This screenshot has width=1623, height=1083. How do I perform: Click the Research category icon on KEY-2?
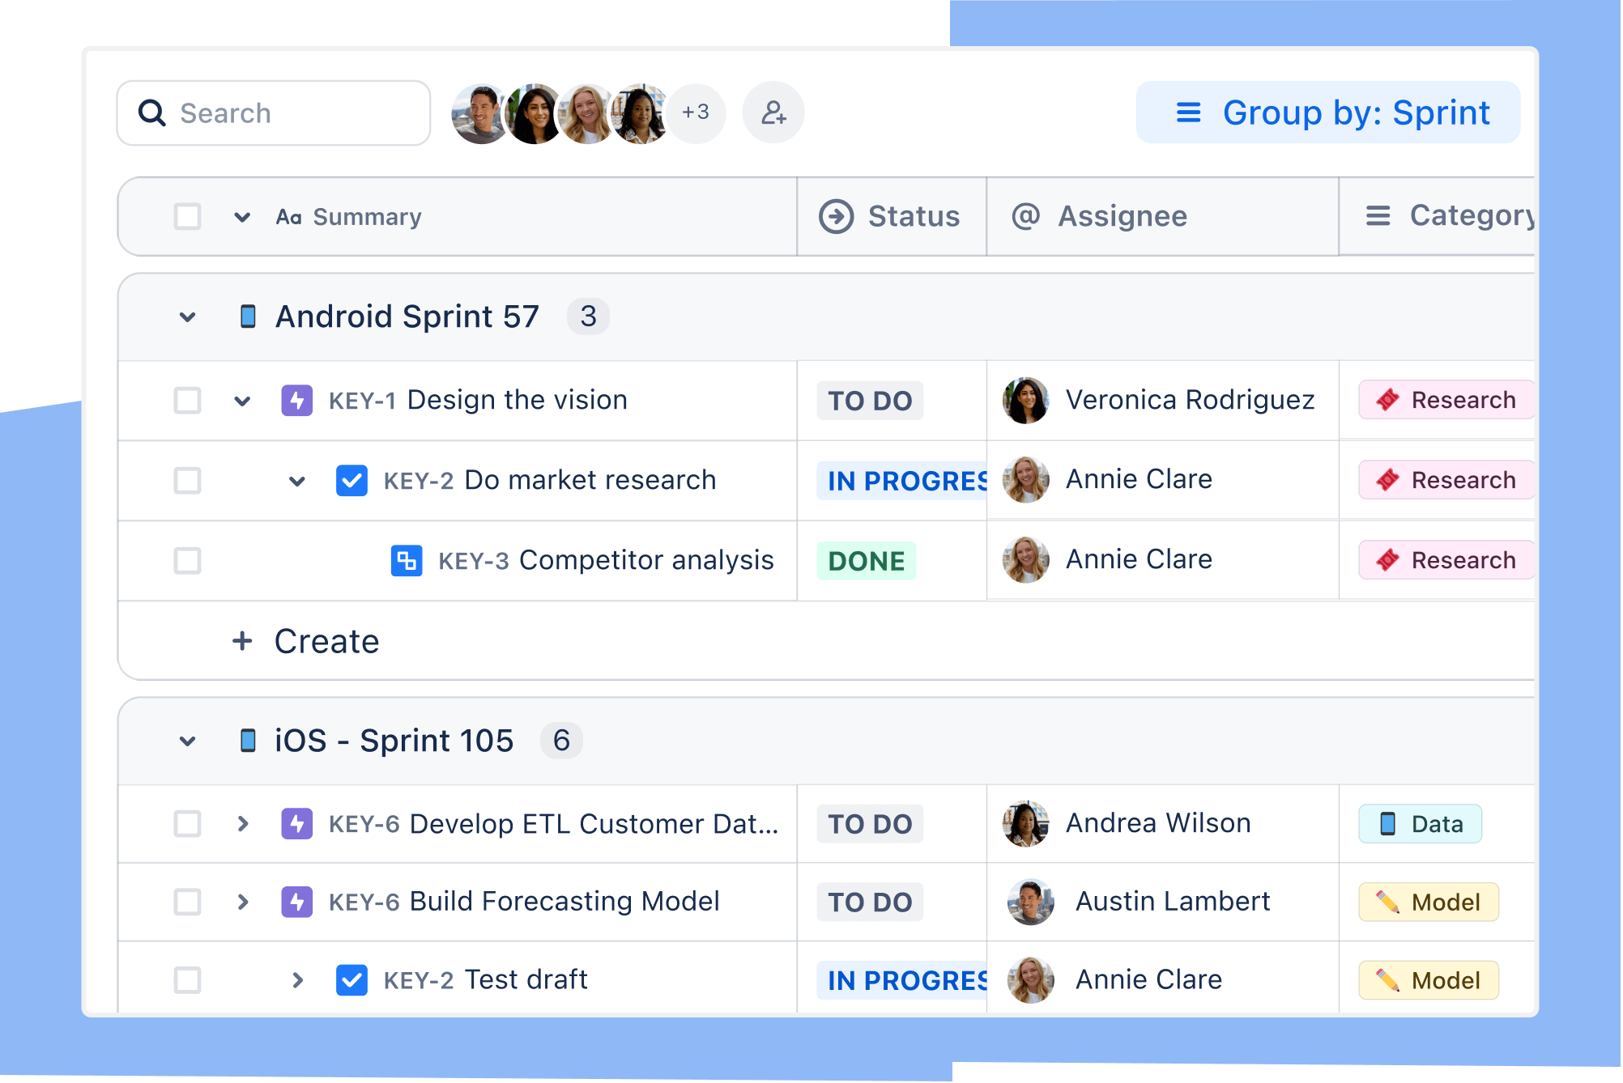(1387, 480)
